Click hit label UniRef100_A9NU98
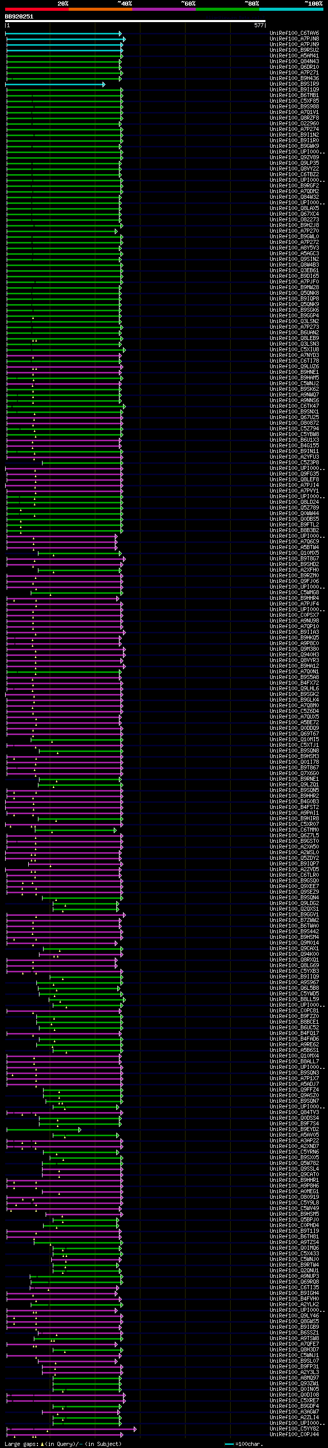Image resolution: width=328 pixels, height=1448 pixels. pyautogui.click(x=294, y=620)
